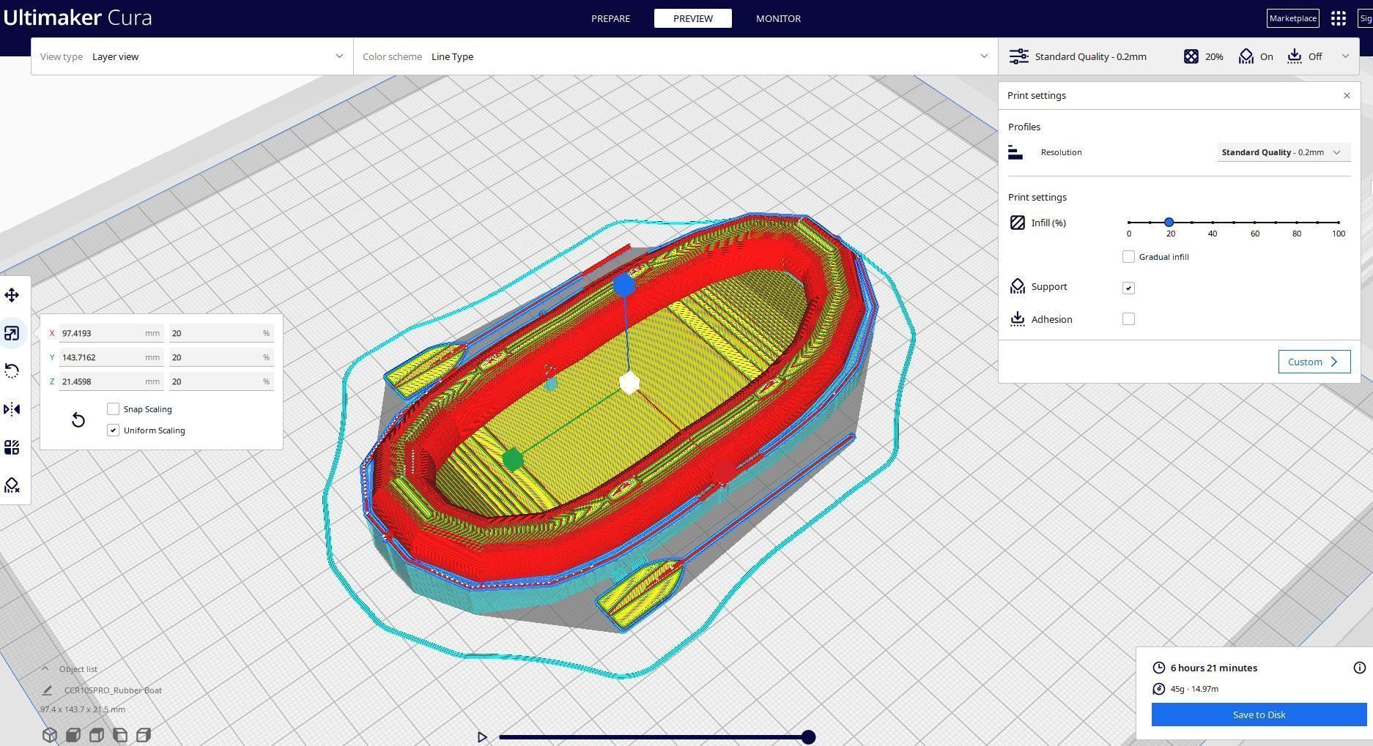Play the layer simulation
Viewport: 1373px width, 746px height.
tap(482, 737)
